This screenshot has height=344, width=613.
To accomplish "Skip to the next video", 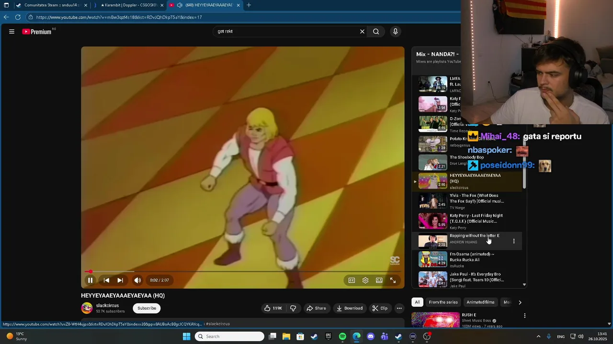I will point(120,280).
